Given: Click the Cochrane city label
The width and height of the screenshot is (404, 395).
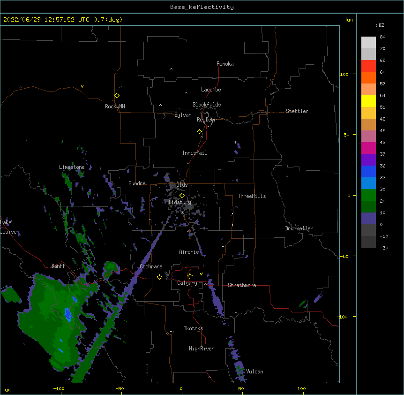Looking at the screenshot, I should (x=151, y=266).
